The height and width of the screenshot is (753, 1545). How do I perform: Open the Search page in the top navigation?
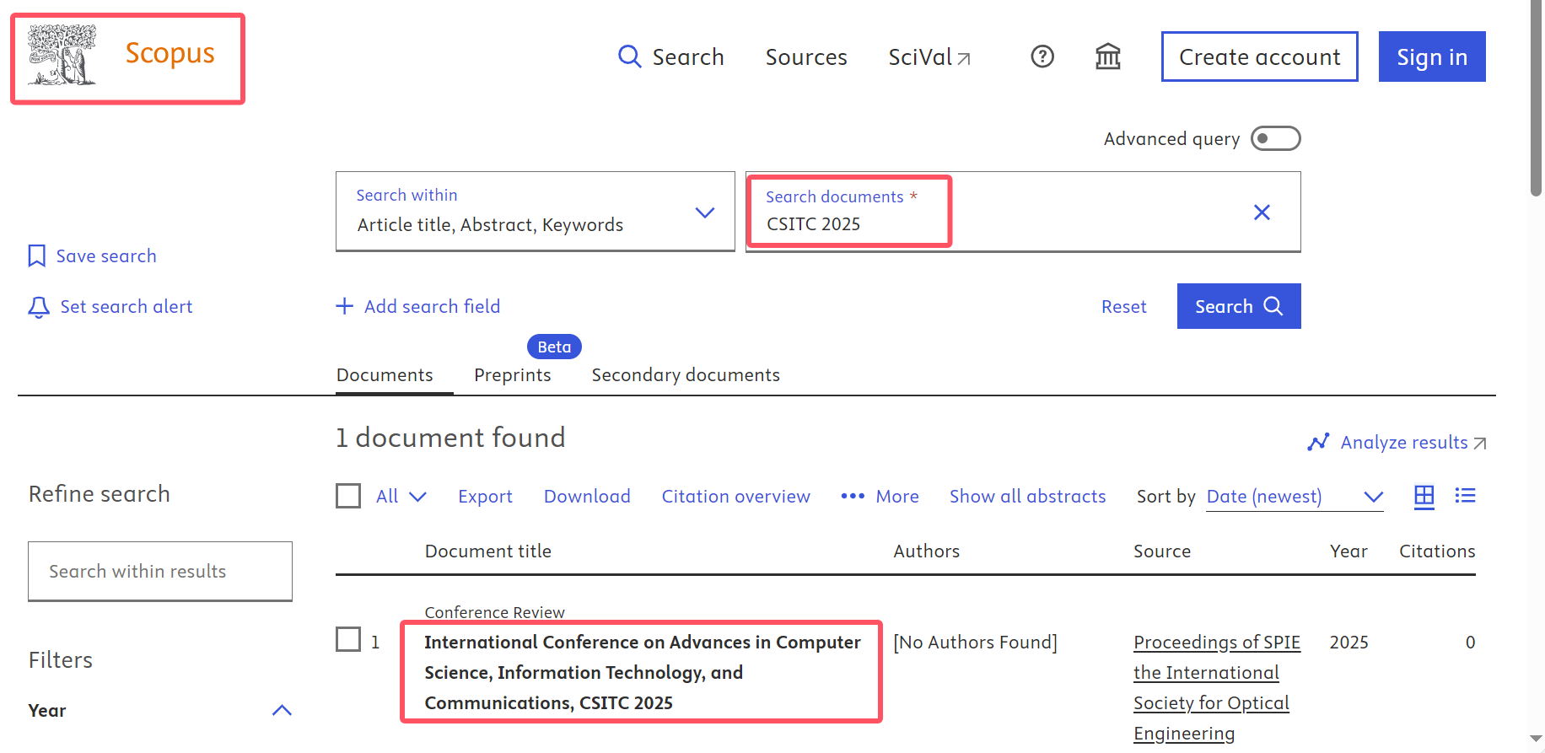pyautogui.click(x=671, y=56)
